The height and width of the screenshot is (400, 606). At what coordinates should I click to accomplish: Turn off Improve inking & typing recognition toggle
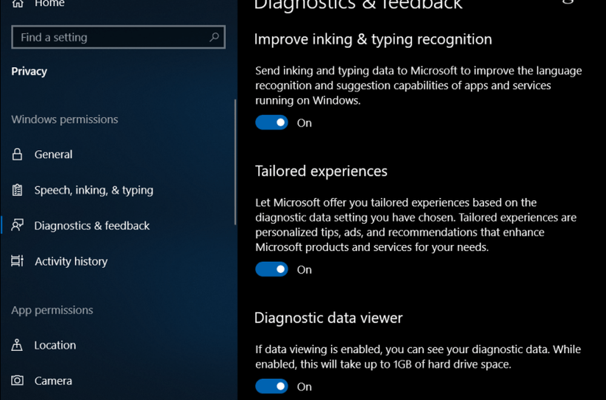[x=271, y=123]
